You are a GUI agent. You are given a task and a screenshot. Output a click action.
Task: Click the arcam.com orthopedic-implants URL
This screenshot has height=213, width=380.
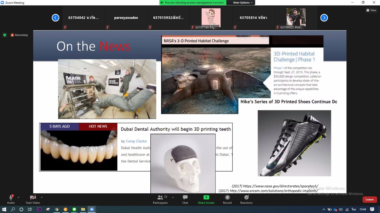[274, 191]
